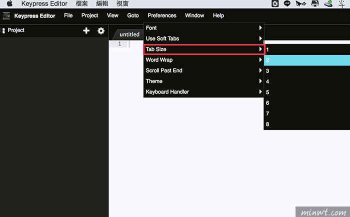The image size is (350, 217).
Task: Open Keypress Editor macOS app menu
Action: tap(44, 3)
